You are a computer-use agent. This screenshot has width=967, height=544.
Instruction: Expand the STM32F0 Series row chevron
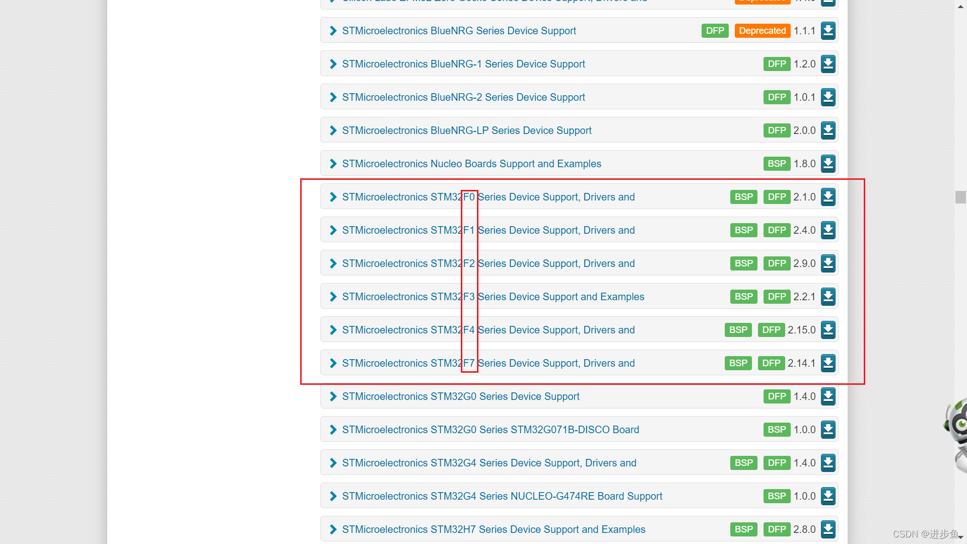click(333, 197)
